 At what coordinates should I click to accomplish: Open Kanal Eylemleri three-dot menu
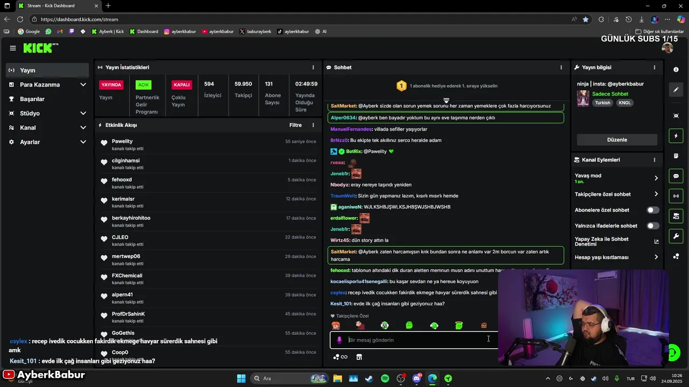point(655,160)
